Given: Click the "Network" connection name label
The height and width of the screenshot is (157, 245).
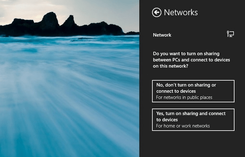Looking at the screenshot, I should 162,35.
